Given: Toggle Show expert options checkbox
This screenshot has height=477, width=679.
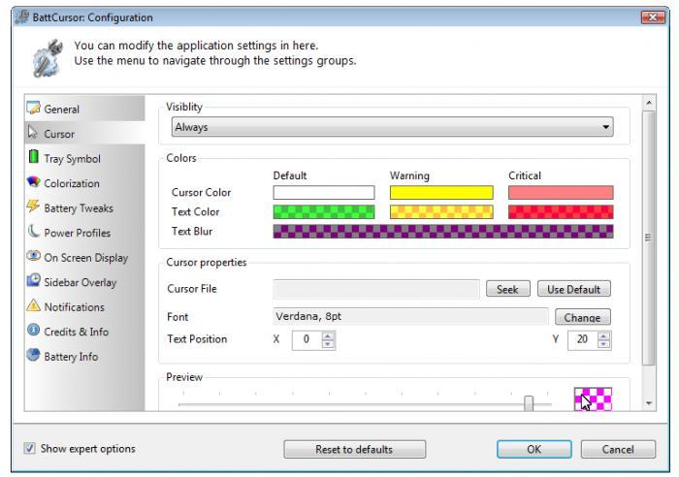Looking at the screenshot, I should 29,448.
